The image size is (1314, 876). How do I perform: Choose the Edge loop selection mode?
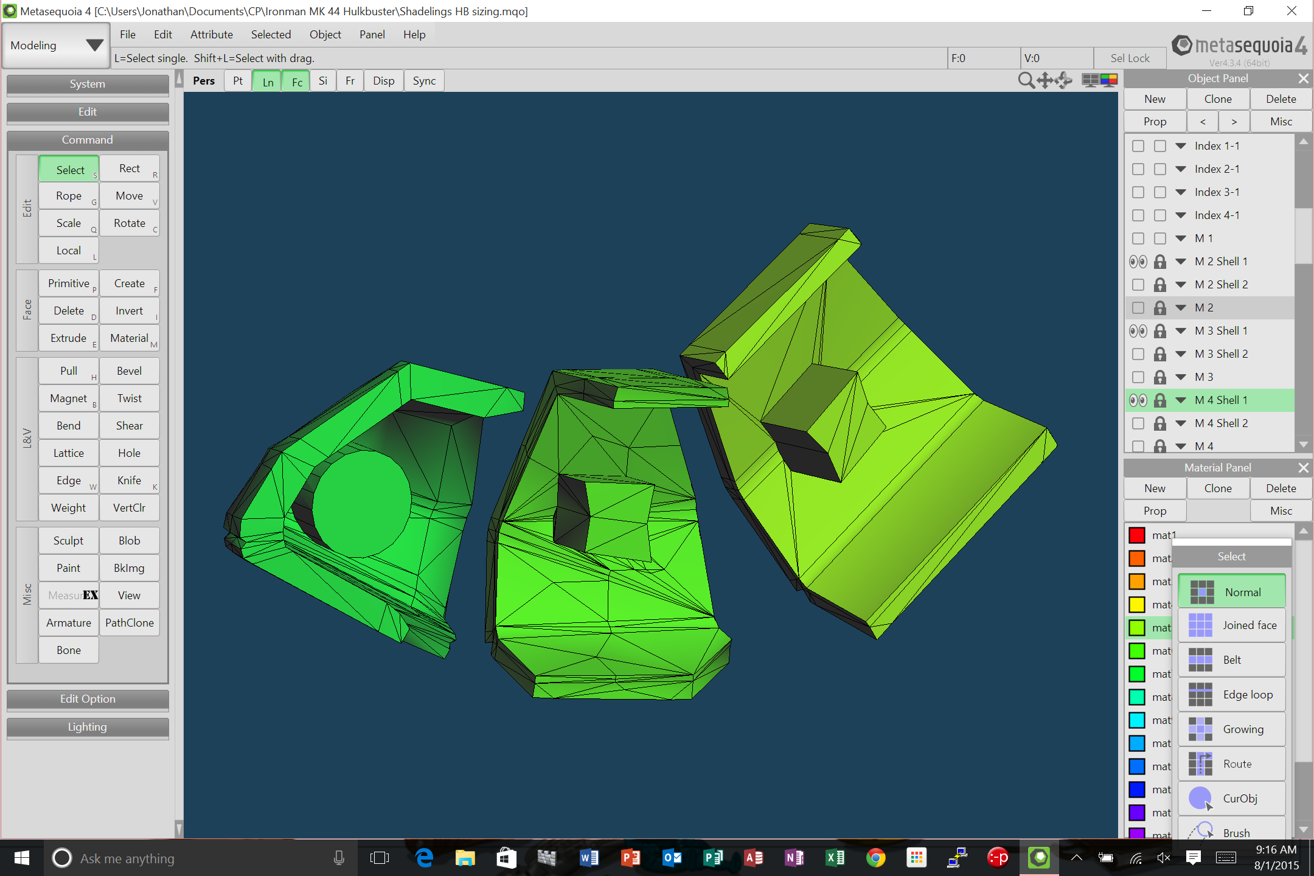(x=1232, y=695)
